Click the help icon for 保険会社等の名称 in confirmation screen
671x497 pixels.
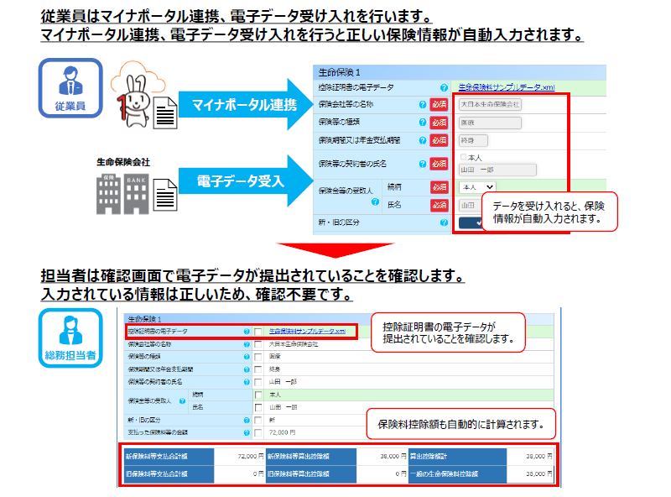tap(247, 344)
